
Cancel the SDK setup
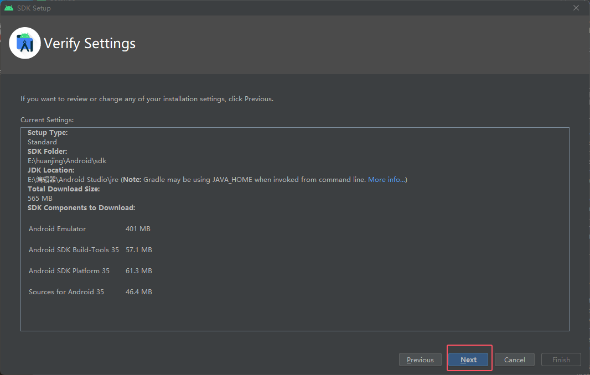(x=514, y=360)
